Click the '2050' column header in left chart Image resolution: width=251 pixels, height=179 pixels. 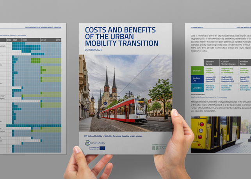(58, 40)
